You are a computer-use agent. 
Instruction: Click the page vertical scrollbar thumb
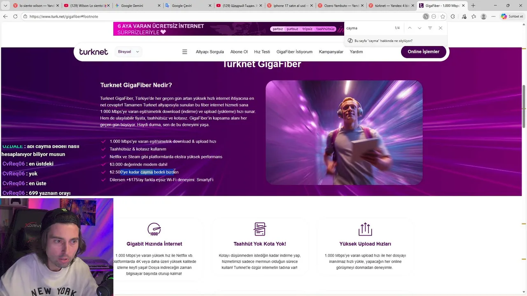[524, 106]
